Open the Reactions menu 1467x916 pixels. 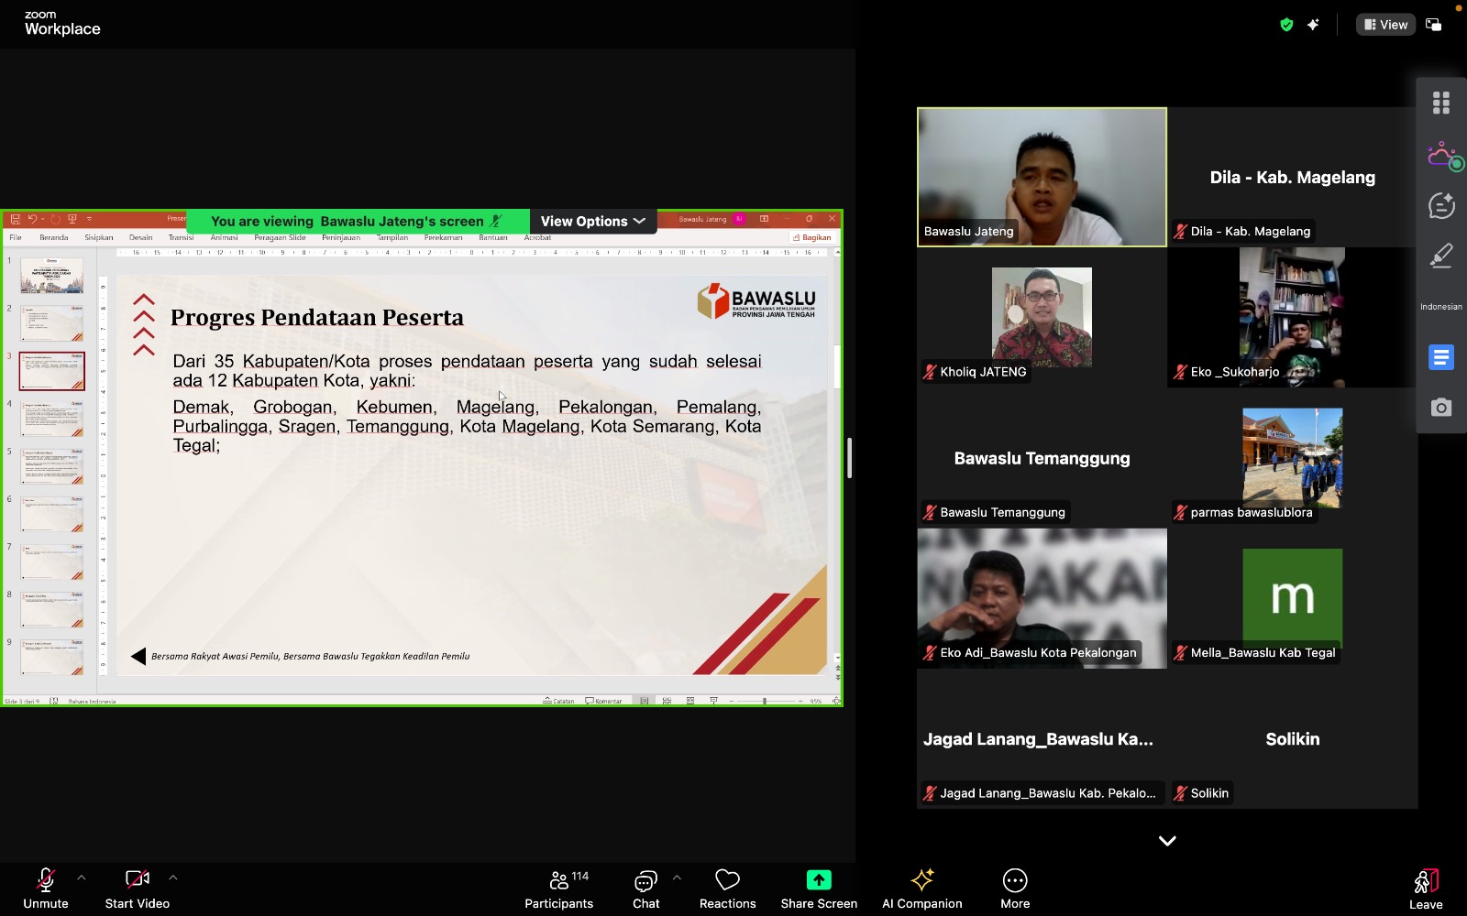click(x=727, y=889)
